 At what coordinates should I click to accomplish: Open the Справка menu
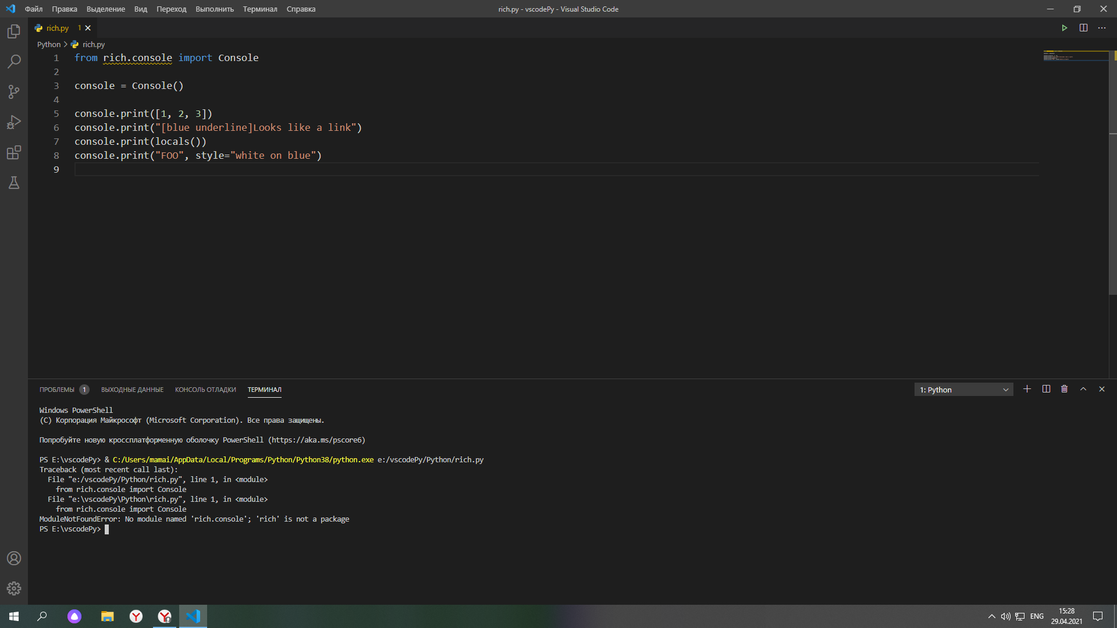301,9
